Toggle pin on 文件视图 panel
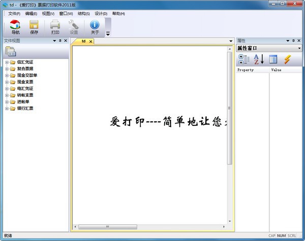The image size is (305, 241). click(60, 41)
